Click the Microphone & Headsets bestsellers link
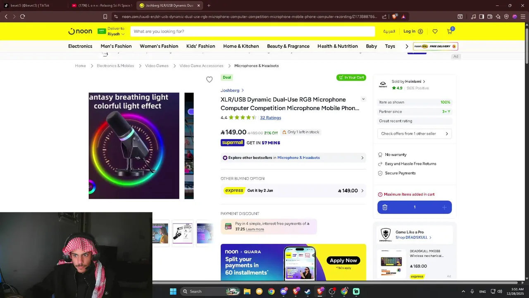This screenshot has height=298, width=529. (298, 158)
